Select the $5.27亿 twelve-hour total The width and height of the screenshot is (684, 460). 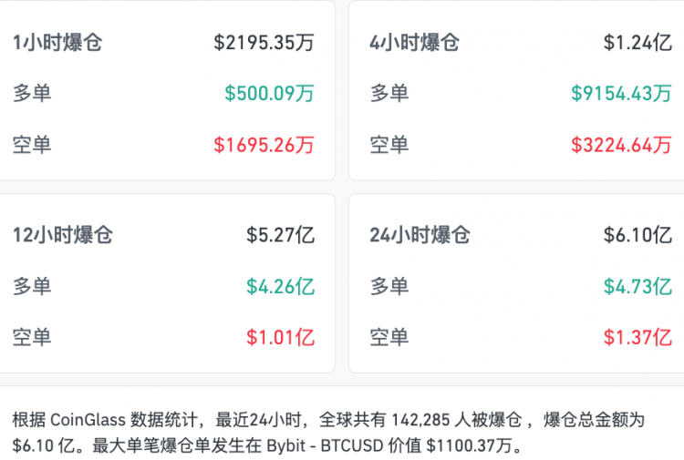click(x=280, y=235)
